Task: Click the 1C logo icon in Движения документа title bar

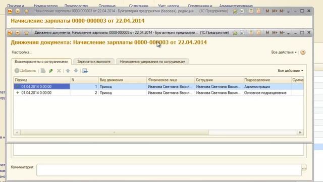Action: [10, 32]
